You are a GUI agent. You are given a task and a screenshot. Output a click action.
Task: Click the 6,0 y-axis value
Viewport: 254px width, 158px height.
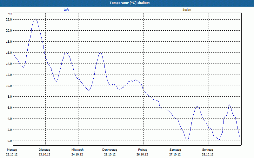tap(10, 107)
